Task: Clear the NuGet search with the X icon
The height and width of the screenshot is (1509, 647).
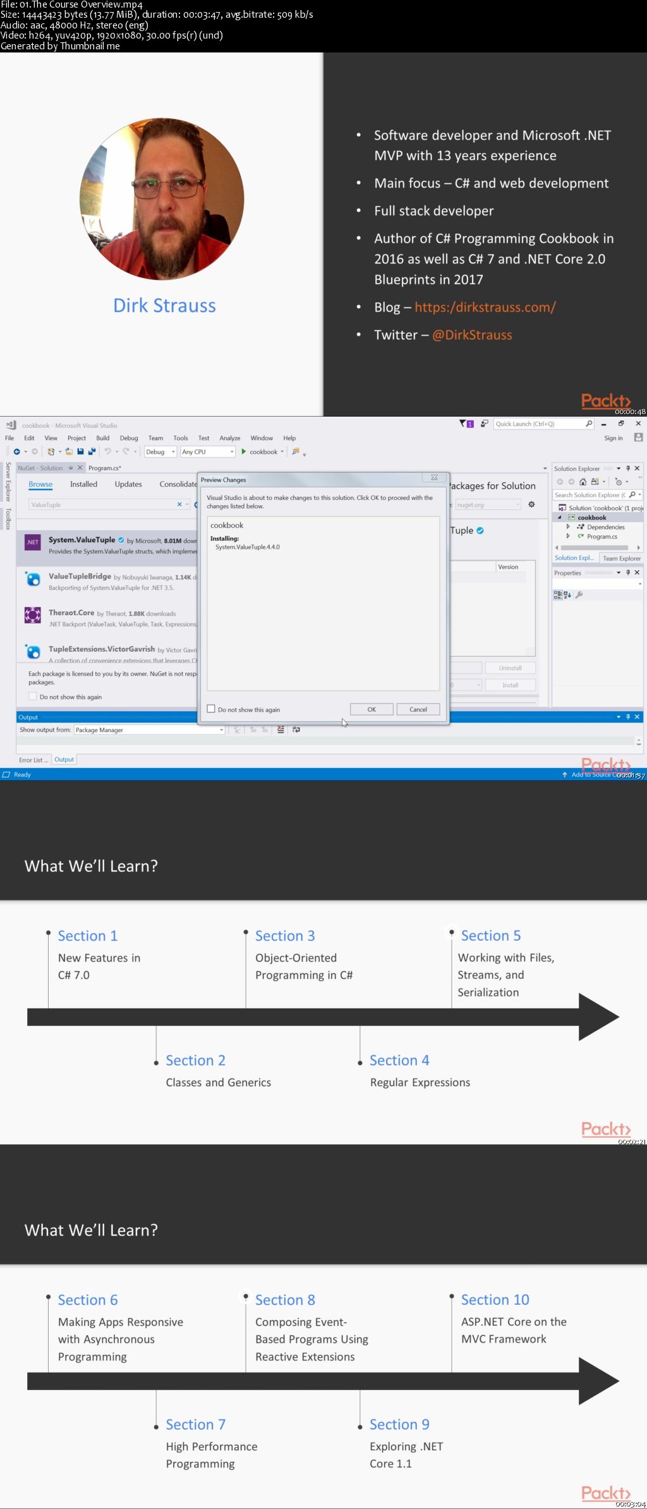Action: tap(179, 504)
